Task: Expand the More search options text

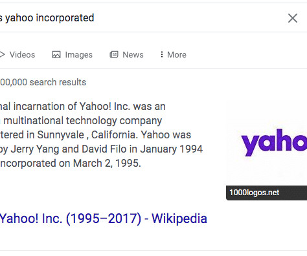Action: (x=177, y=54)
